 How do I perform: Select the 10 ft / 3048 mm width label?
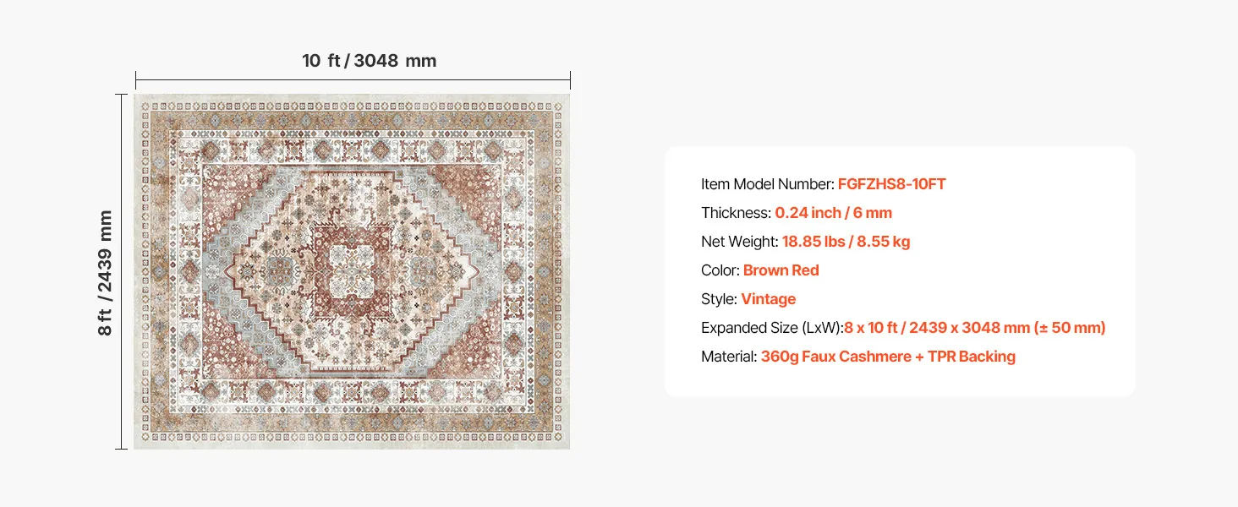pos(370,61)
